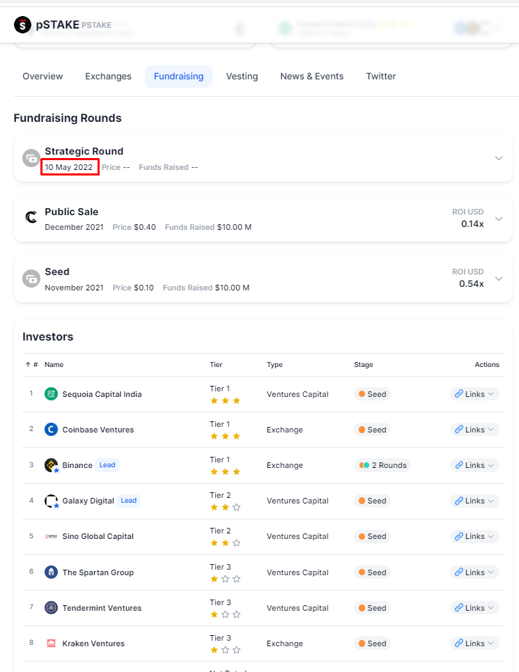The width and height of the screenshot is (519, 672).
Task: Click the sort arrow beside the # column
Action: pyautogui.click(x=28, y=365)
